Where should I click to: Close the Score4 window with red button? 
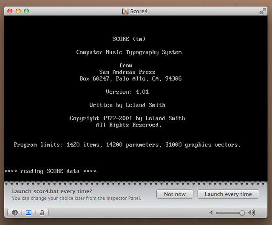(10, 11)
